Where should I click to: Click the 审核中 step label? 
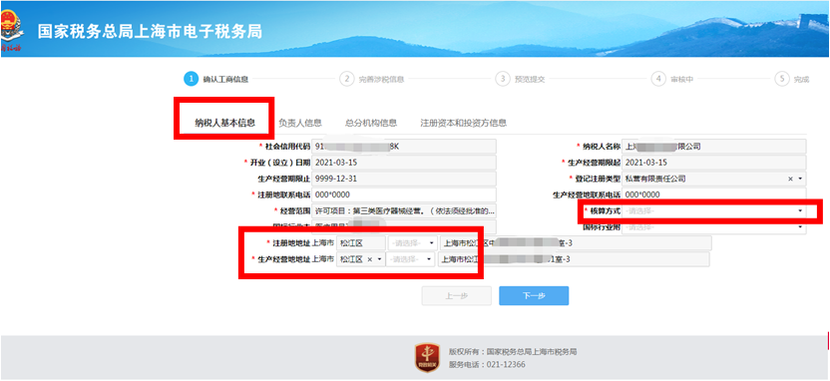tap(681, 80)
